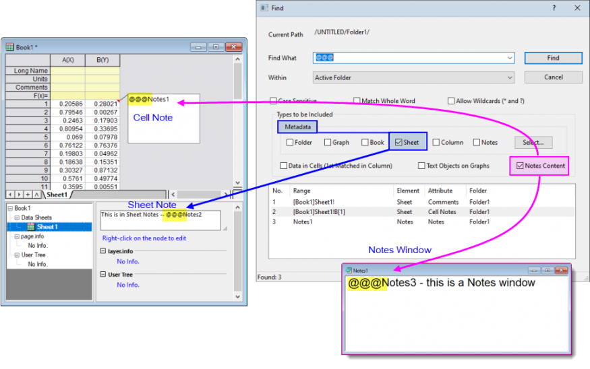Image resolution: width=590 pixels, height=369 pixels.
Task: Collapse the Data Sheets tree node
Action: coord(17,218)
